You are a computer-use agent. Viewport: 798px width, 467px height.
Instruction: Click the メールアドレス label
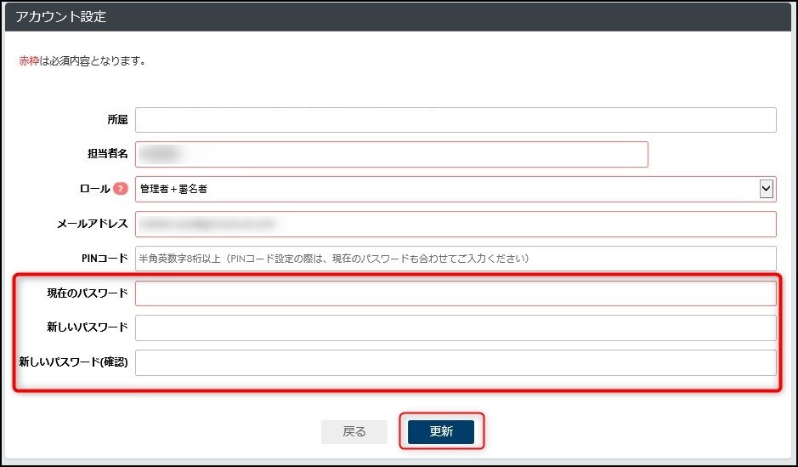(x=92, y=224)
